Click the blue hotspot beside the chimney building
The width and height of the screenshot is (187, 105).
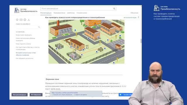(x=75, y=30)
